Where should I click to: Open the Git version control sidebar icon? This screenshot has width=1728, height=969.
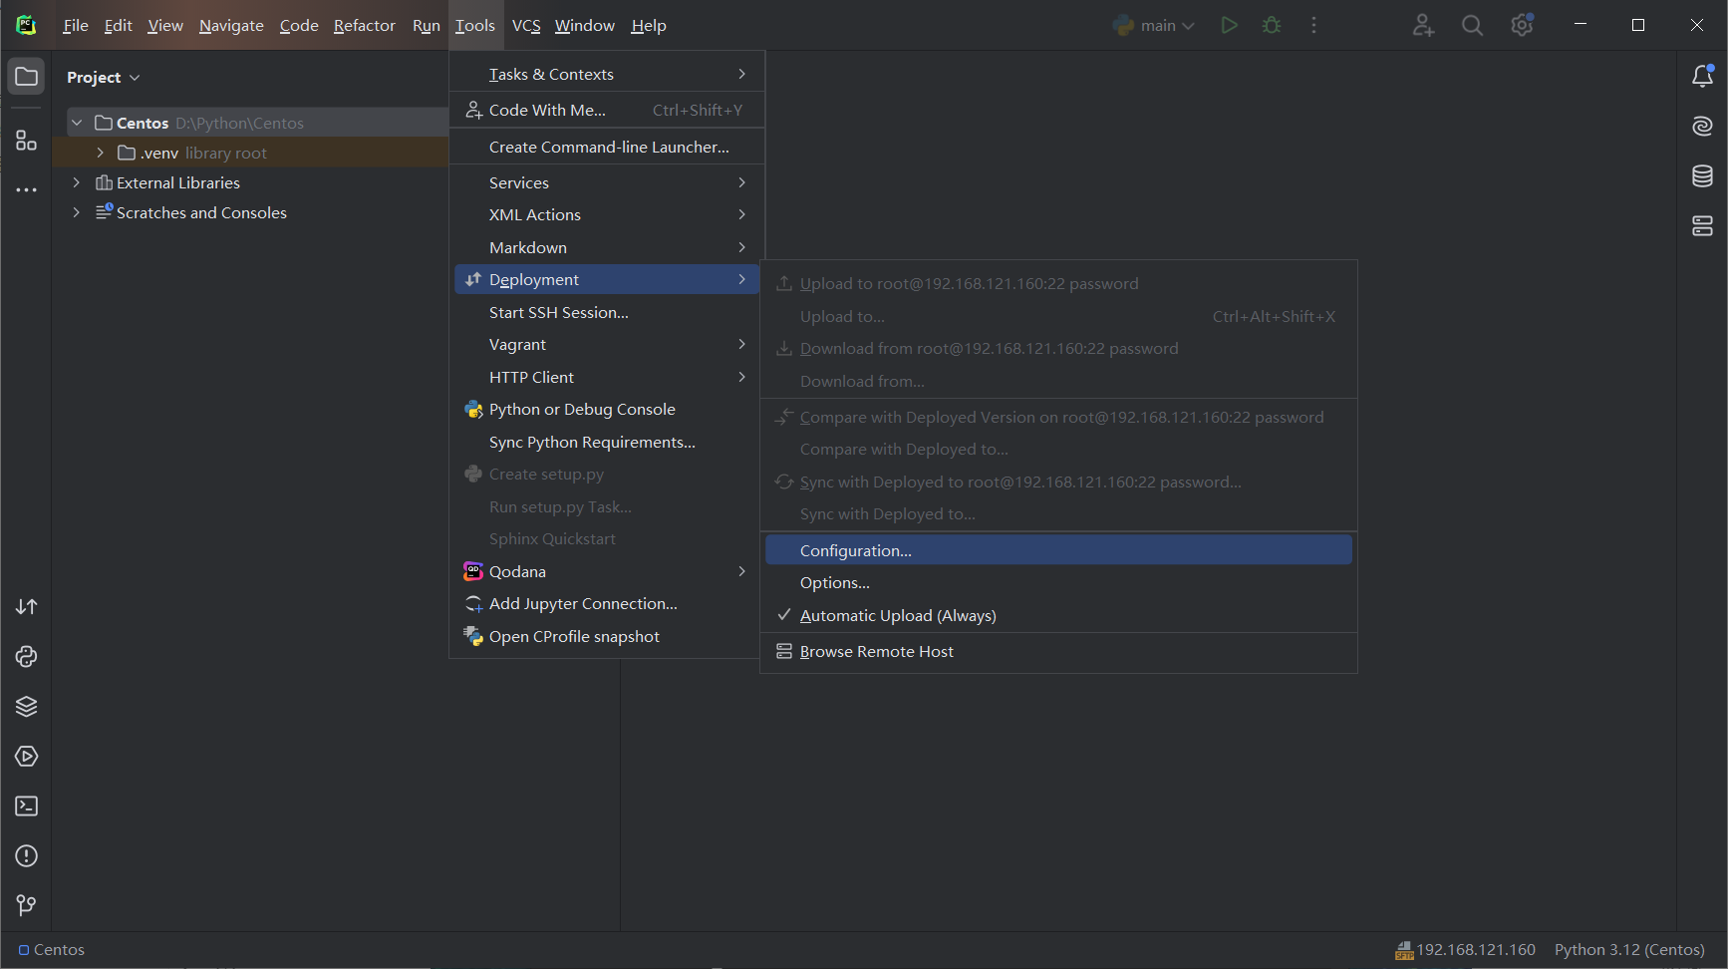pyautogui.click(x=27, y=905)
